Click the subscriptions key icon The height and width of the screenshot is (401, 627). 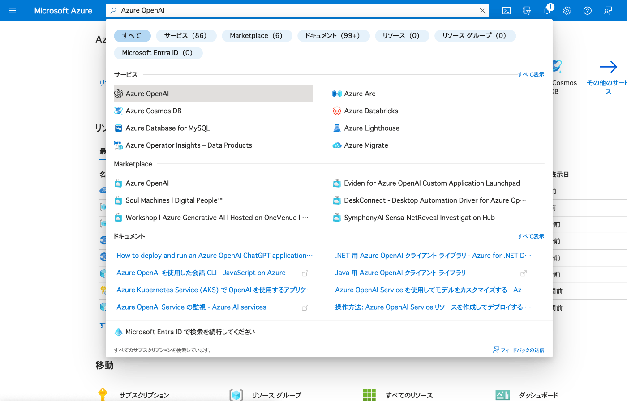103,395
